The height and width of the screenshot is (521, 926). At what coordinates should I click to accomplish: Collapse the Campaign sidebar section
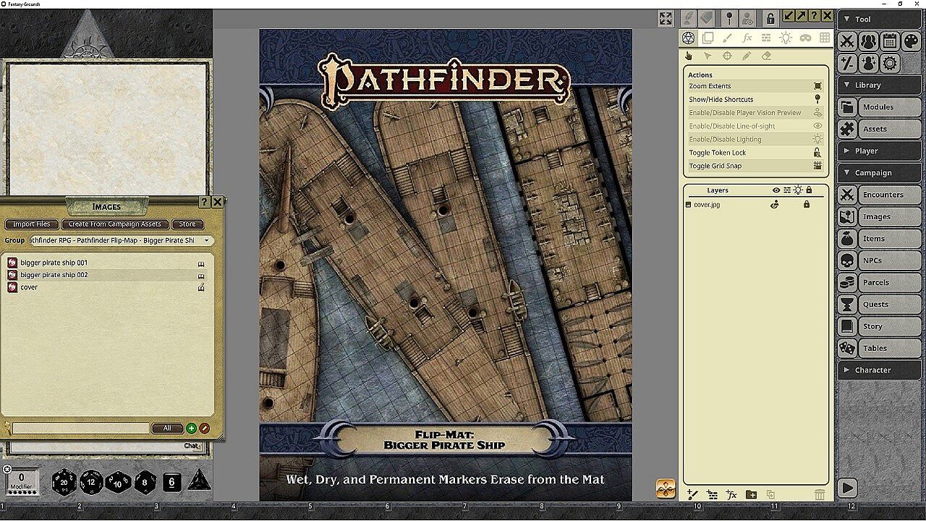(880, 173)
